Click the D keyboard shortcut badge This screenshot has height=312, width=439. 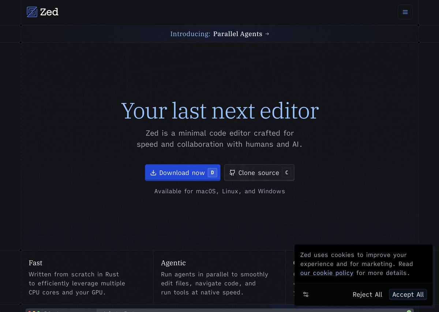[213, 173]
